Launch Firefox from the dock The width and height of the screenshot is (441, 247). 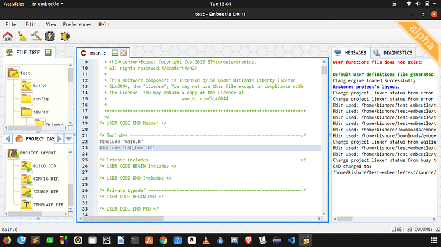(7, 240)
